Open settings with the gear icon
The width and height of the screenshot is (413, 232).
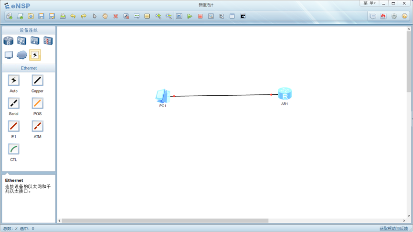(x=394, y=16)
